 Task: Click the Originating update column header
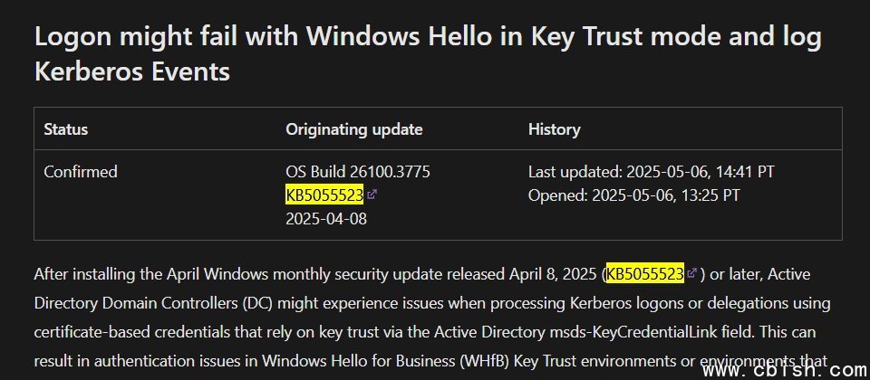click(x=354, y=129)
